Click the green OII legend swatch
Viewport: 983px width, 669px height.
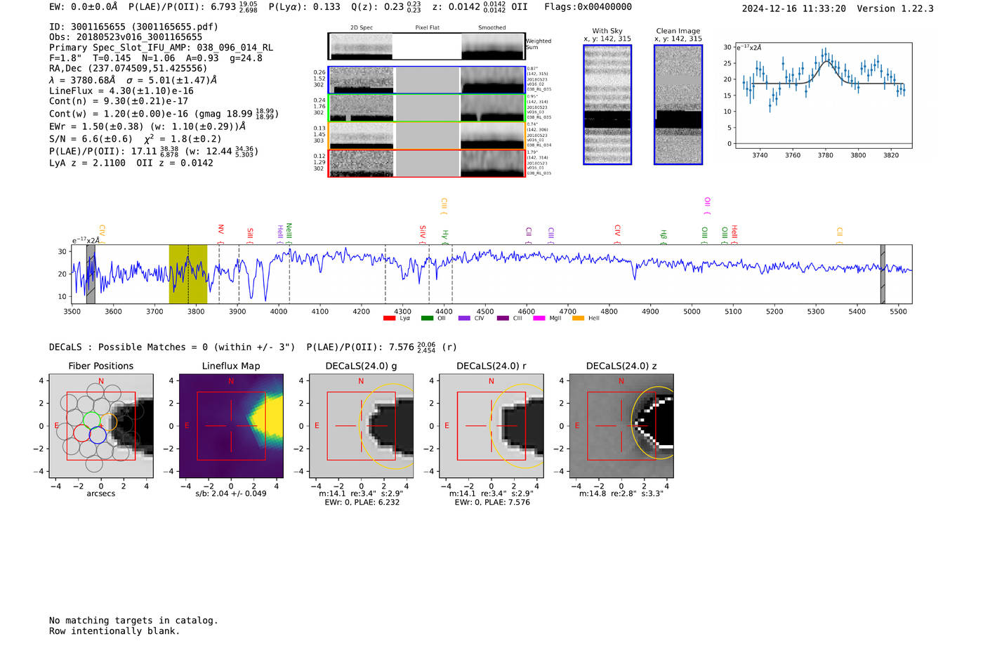(x=427, y=319)
